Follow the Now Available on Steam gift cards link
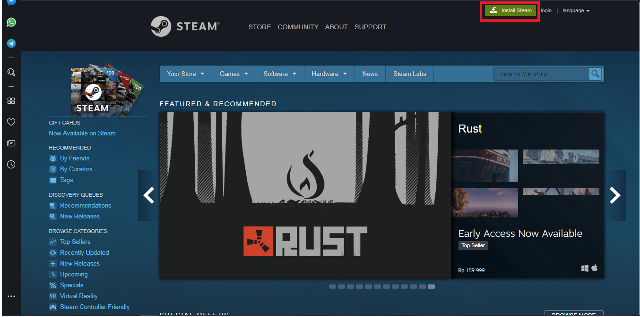The height and width of the screenshot is (317, 640). tap(82, 133)
